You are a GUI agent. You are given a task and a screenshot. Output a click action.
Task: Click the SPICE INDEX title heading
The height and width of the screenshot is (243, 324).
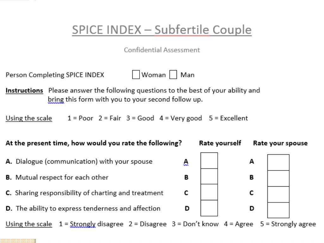point(162,30)
